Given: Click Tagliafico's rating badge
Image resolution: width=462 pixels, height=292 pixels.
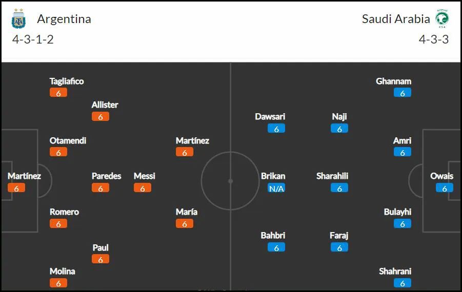Looking at the screenshot, I should (58, 93).
